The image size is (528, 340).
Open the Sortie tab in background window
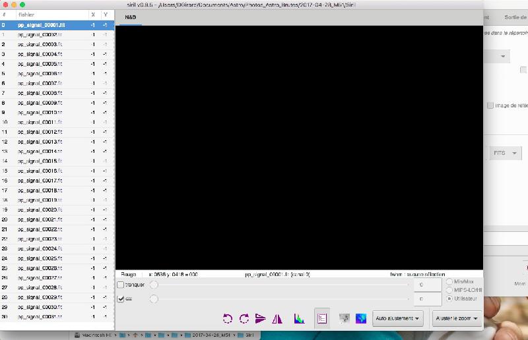[x=515, y=17]
